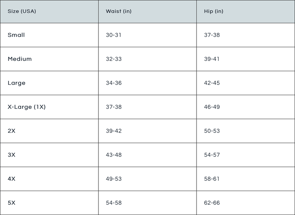
Task: Click the 43-48 waist cell
Action: (114, 155)
